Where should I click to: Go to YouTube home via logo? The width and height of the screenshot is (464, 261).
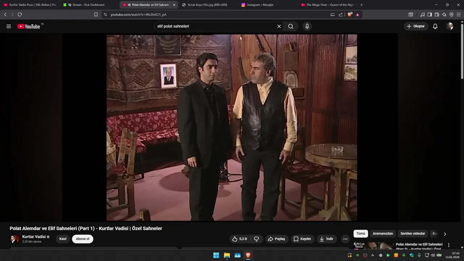coord(29,26)
